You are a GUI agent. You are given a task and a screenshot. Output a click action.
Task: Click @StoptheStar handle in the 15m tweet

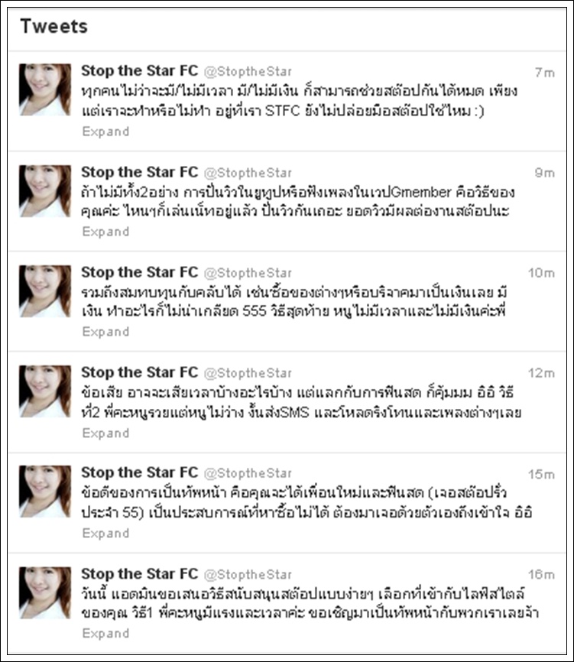[x=248, y=473]
